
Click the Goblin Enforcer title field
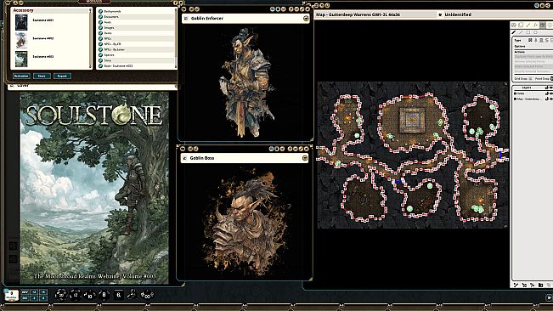pyautogui.click(x=245, y=19)
